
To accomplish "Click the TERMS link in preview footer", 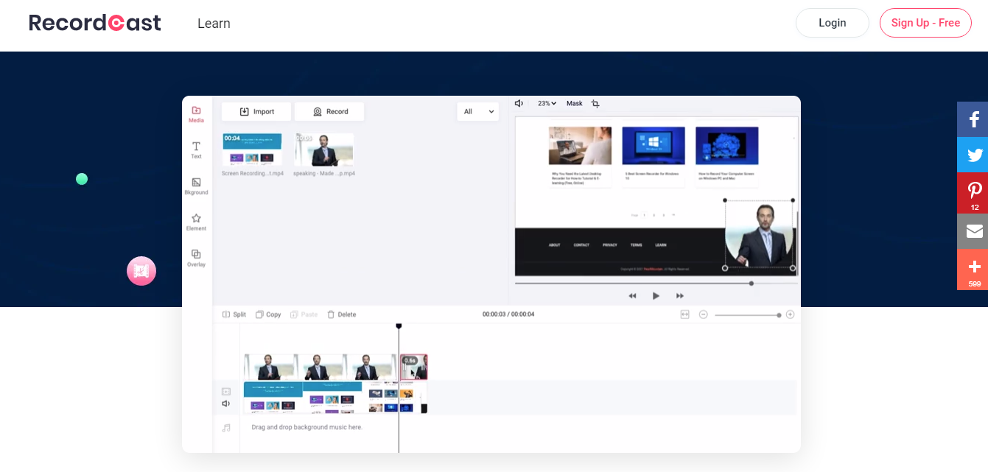I will coord(636,245).
